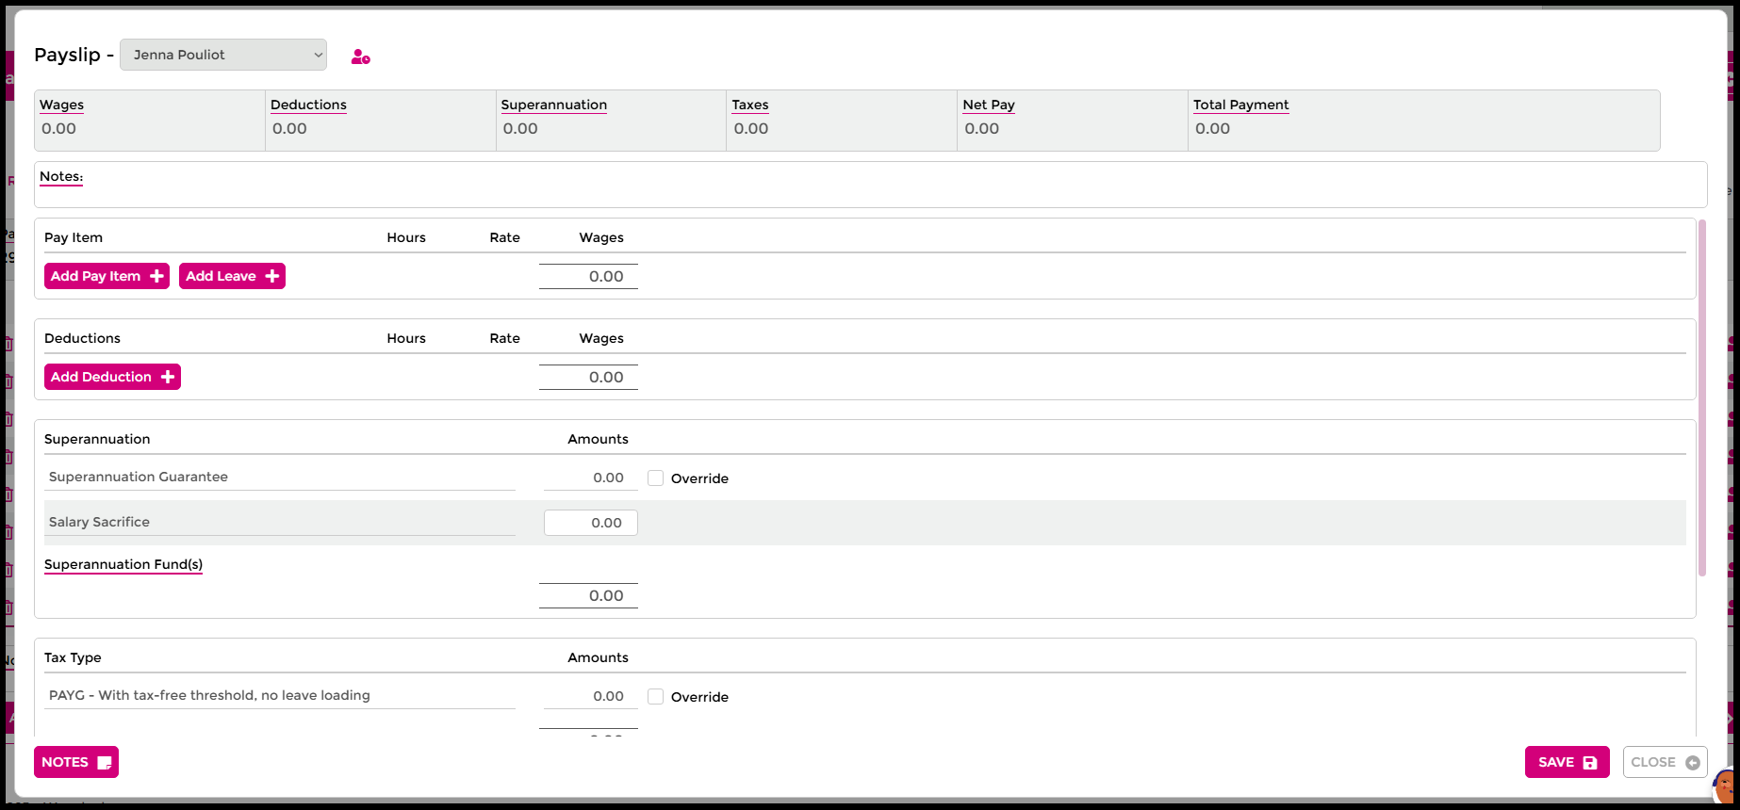The image size is (1740, 810).
Task: Click the Total Payment summary label
Action: (x=1240, y=105)
